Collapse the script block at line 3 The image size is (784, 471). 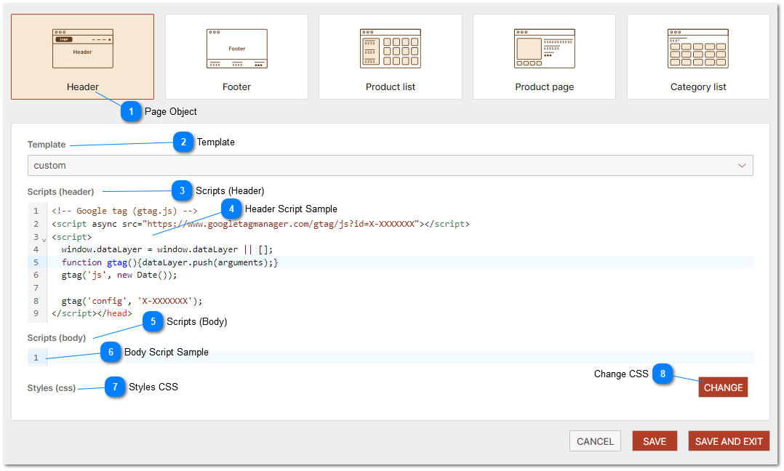44,239
